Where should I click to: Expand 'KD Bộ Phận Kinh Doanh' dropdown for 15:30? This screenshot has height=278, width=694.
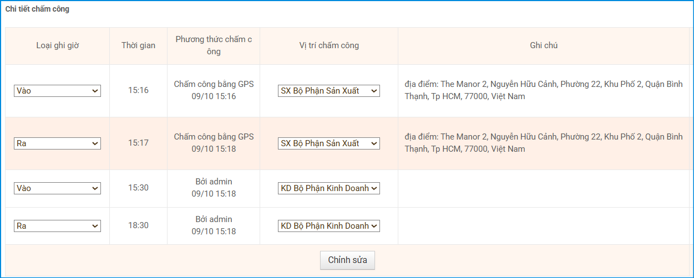[x=328, y=188]
